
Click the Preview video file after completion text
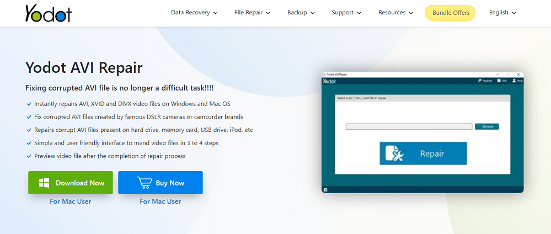pyautogui.click(x=110, y=156)
